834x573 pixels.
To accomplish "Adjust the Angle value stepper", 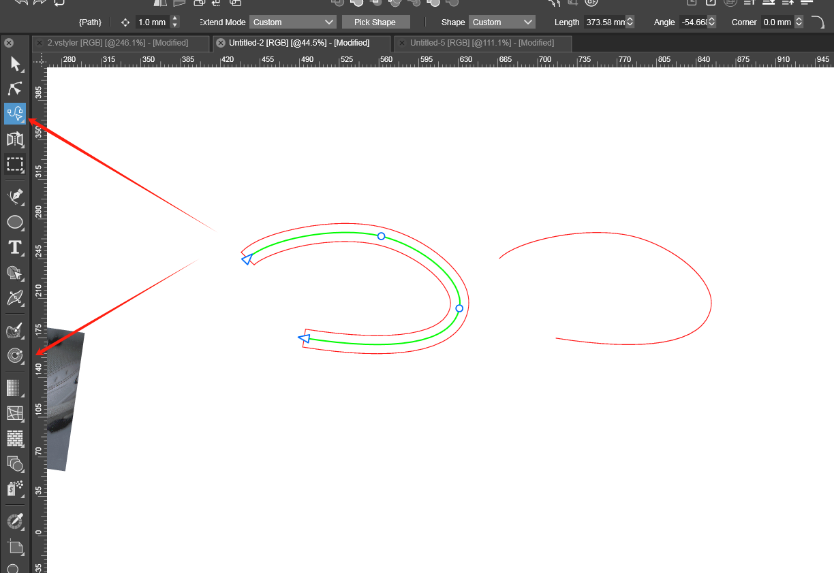I will [712, 22].
